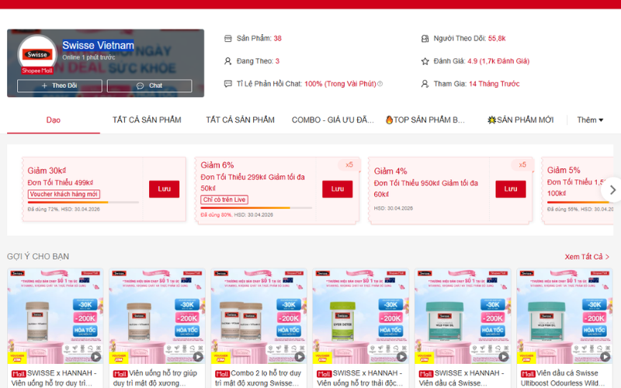Click the products box icon beside Sản Phẩm
The image size is (621, 388).
(x=227, y=38)
